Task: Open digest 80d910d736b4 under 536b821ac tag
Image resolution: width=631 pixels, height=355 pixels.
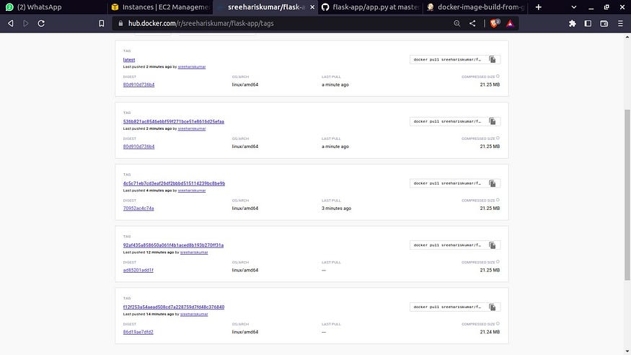Action: [x=138, y=146]
